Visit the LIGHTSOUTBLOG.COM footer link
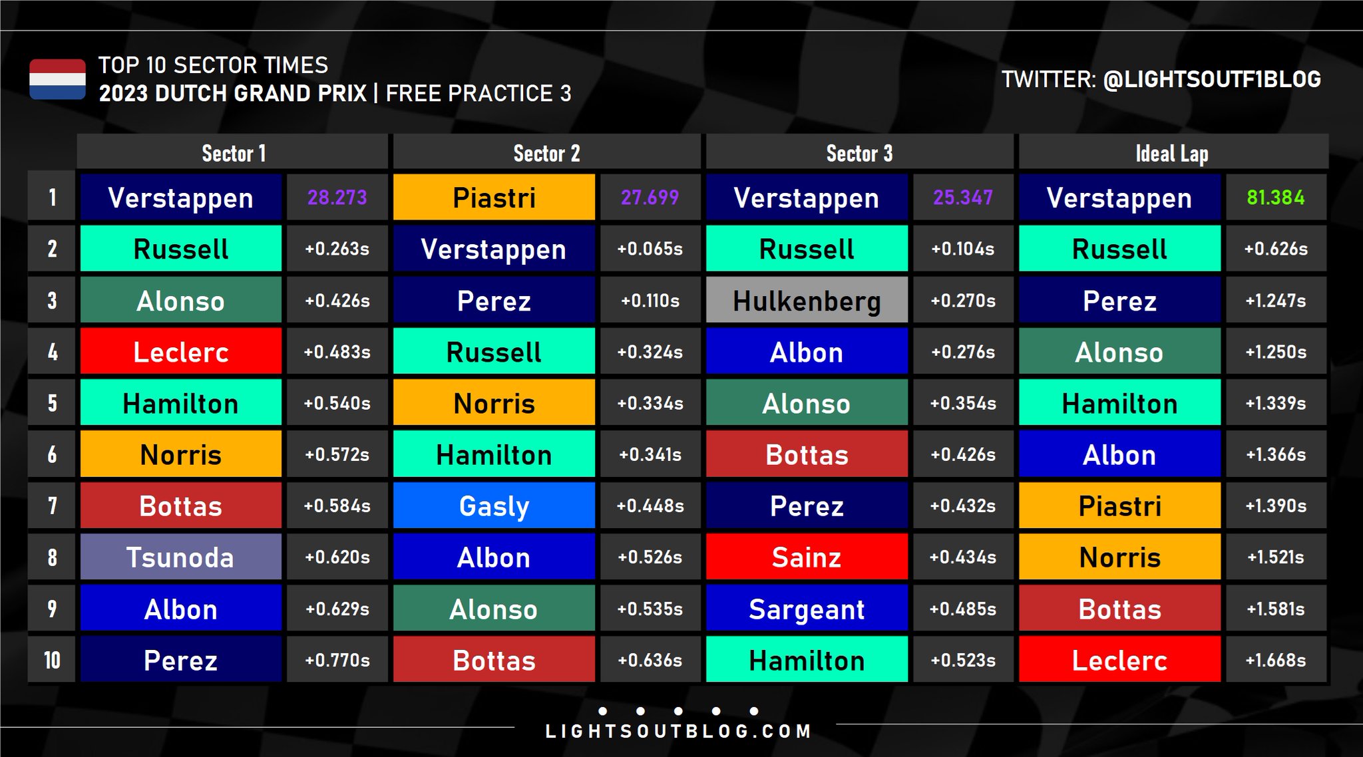This screenshot has width=1363, height=757. point(678,732)
